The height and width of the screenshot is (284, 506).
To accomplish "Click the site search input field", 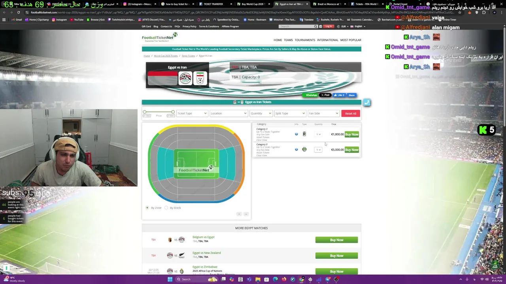I will coord(296,26).
